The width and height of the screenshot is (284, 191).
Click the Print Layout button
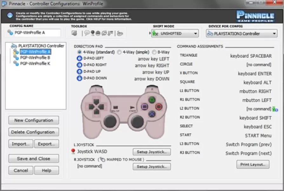tap(253, 164)
